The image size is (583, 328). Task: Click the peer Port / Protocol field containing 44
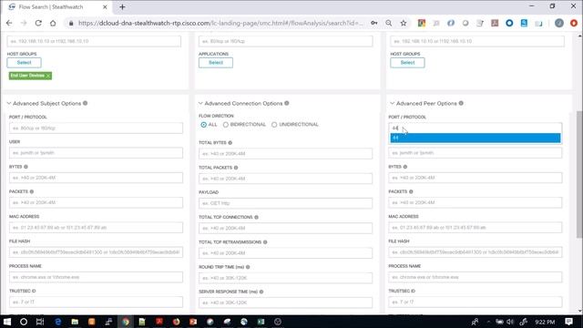(476, 128)
